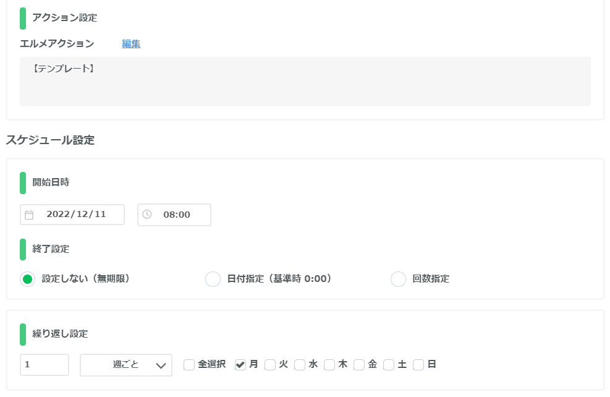Check the 火 weekday checkbox

270,365
